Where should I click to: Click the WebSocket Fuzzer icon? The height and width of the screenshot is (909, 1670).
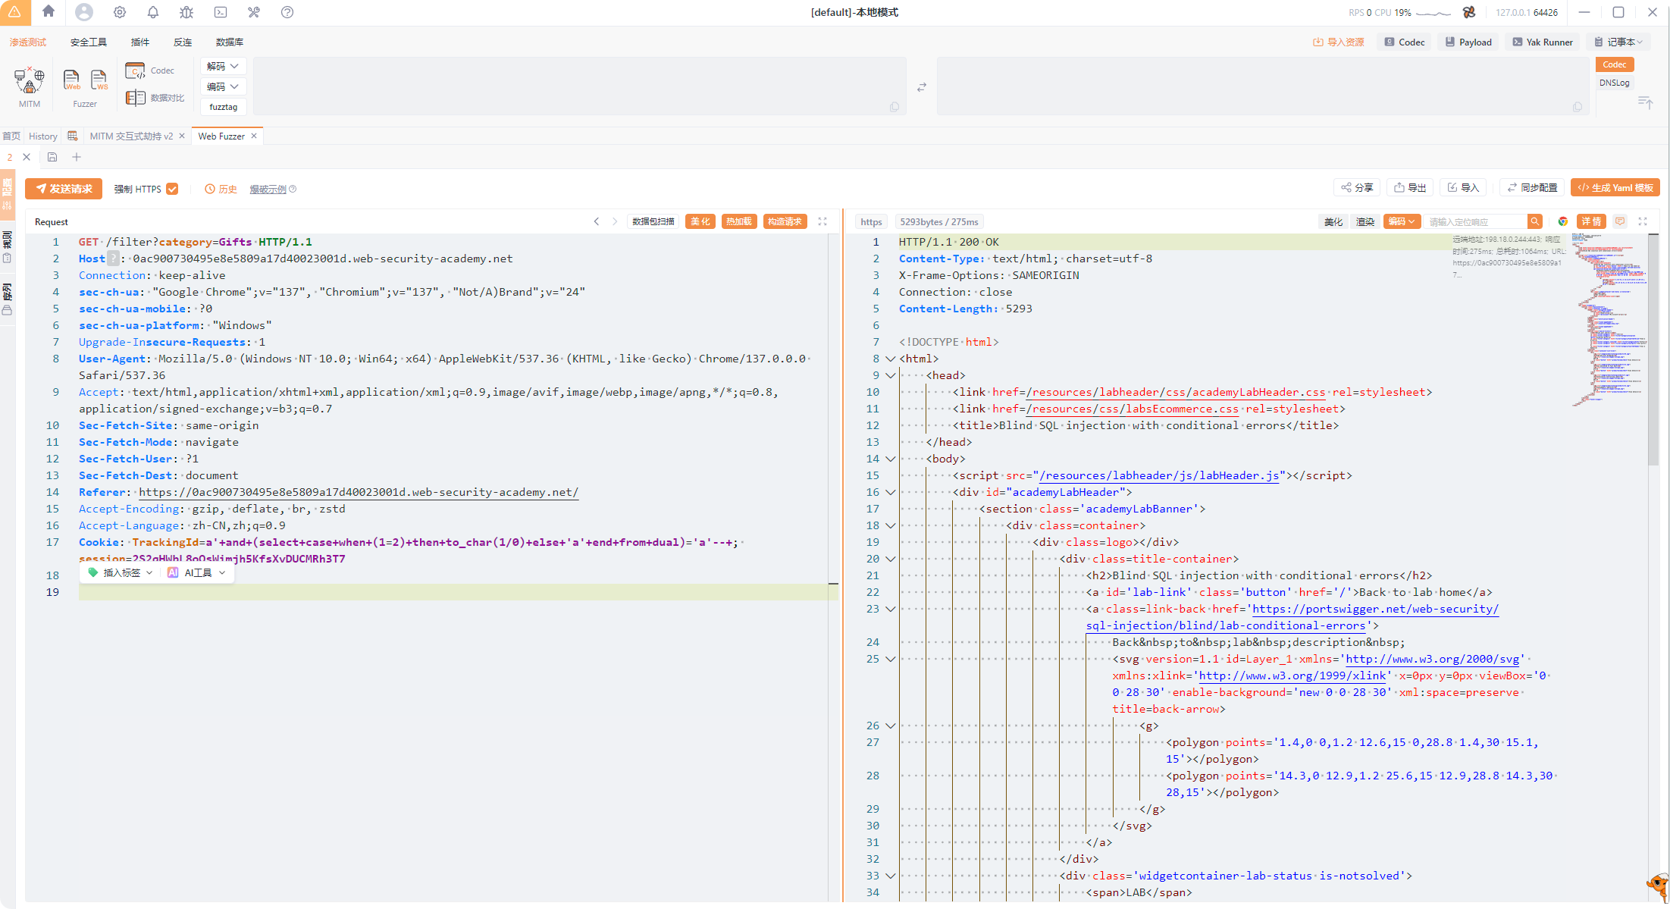(x=99, y=80)
